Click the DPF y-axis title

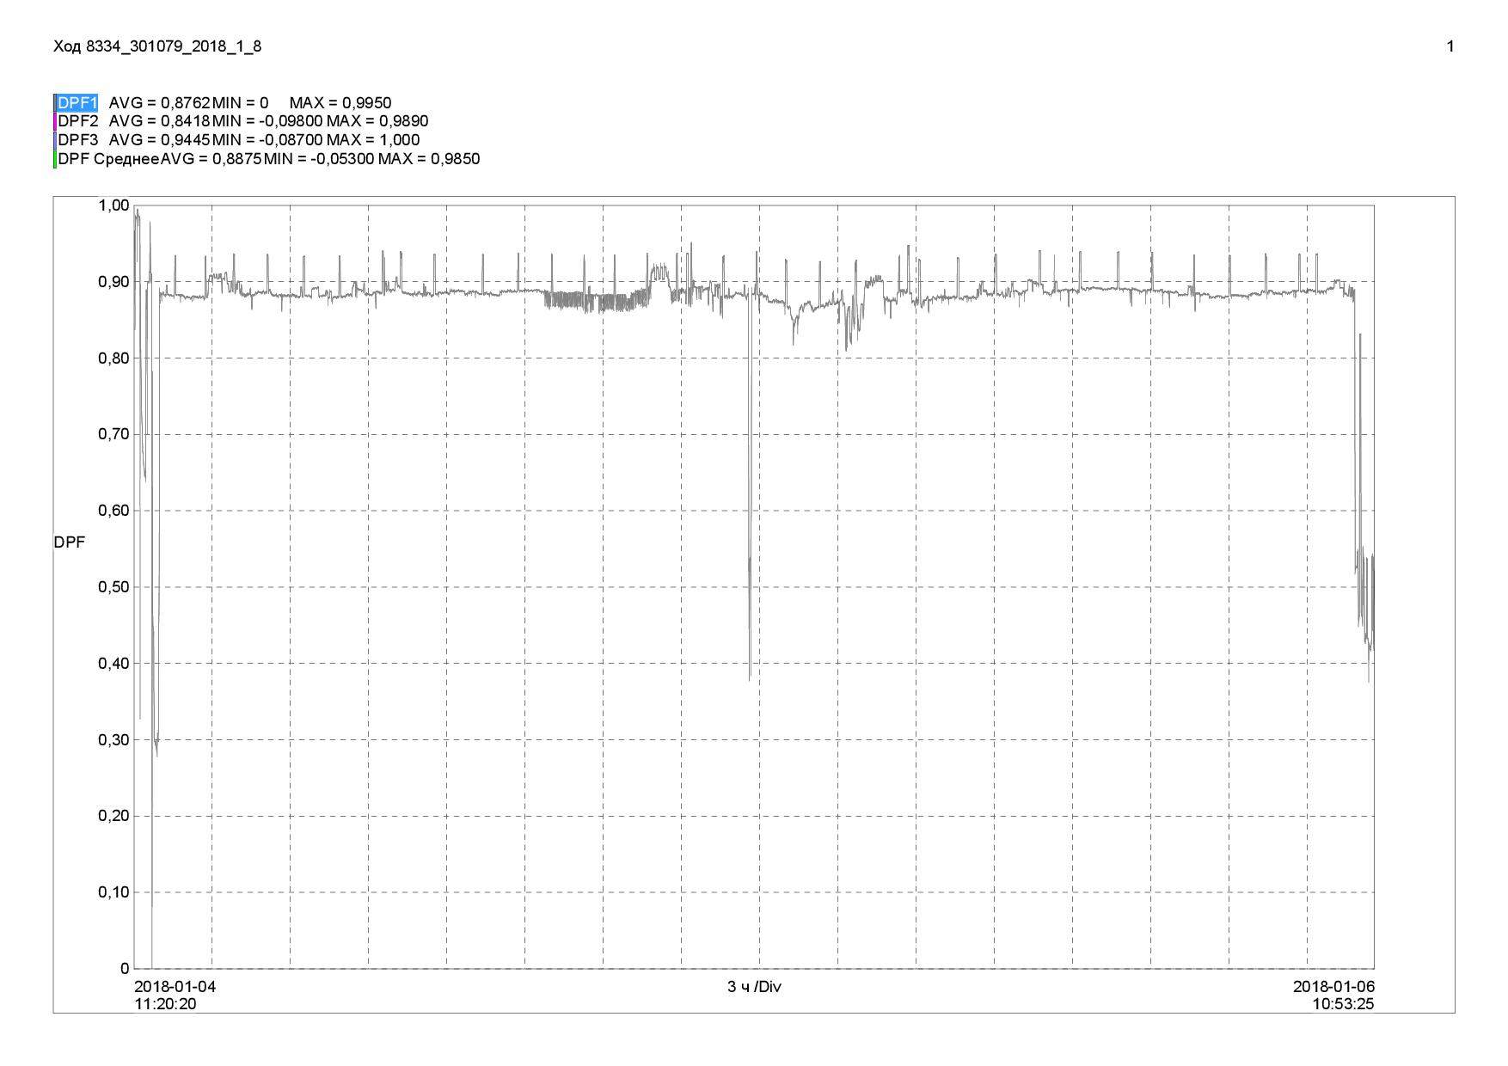click(x=70, y=543)
